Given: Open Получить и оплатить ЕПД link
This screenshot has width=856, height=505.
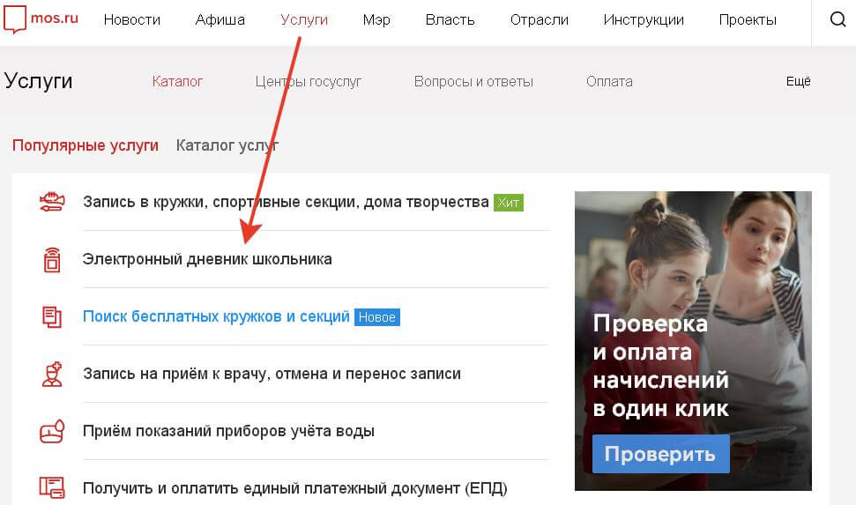Looking at the screenshot, I should pyautogui.click(x=294, y=488).
